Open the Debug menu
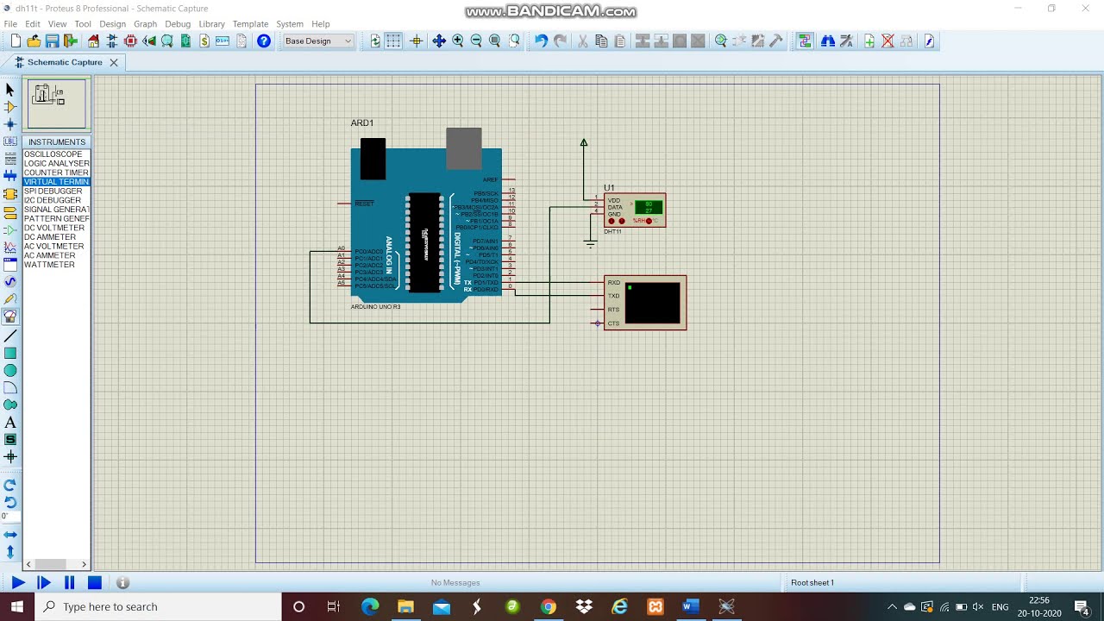 point(178,24)
